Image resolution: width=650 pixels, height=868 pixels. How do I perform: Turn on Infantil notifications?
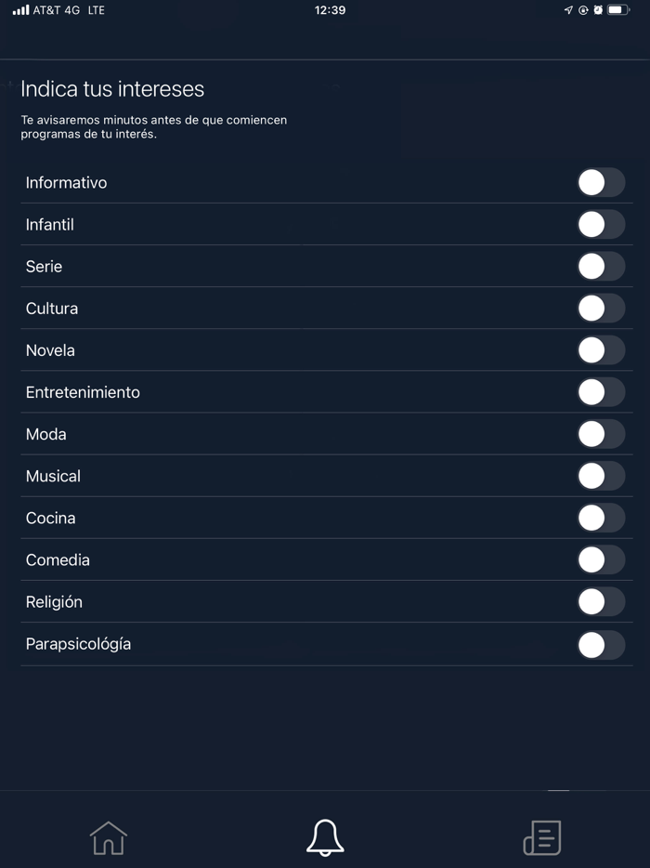(602, 225)
